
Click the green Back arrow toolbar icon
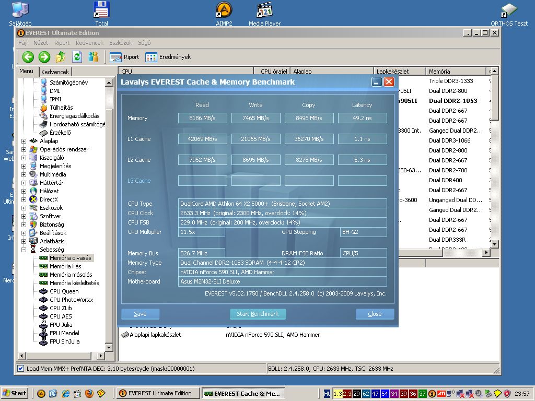pyautogui.click(x=28, y=57)
